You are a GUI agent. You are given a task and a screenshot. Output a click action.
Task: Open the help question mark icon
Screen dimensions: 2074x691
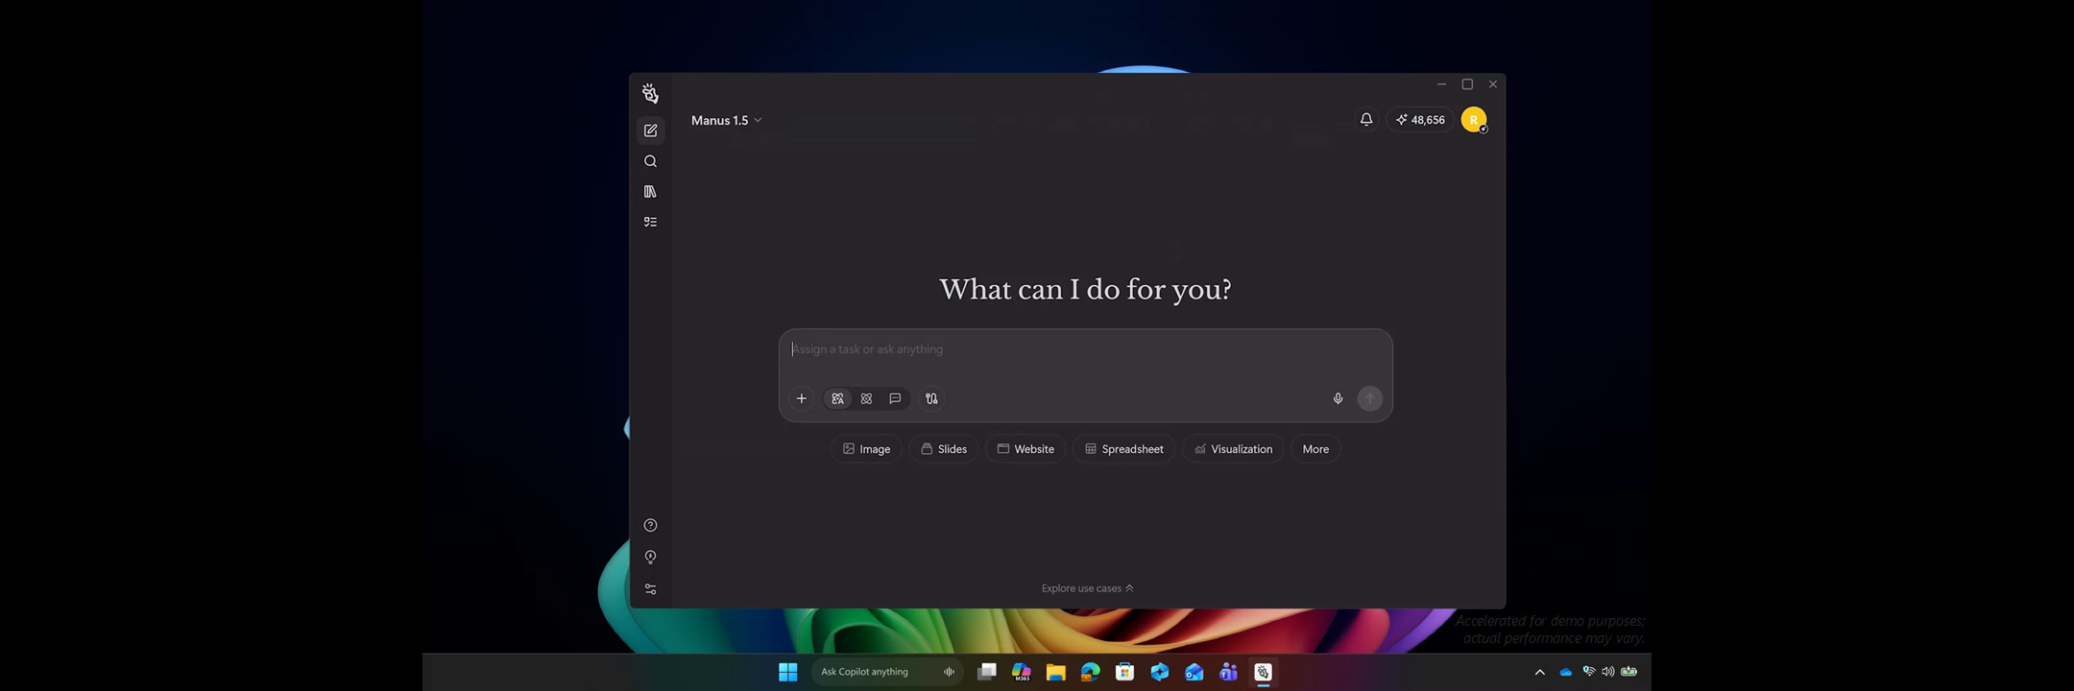point(650,525)
